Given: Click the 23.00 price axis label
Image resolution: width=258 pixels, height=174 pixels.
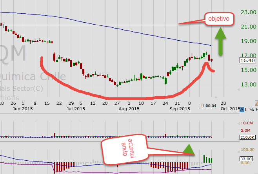Looking at the screenshot, I should coord(249,12).
